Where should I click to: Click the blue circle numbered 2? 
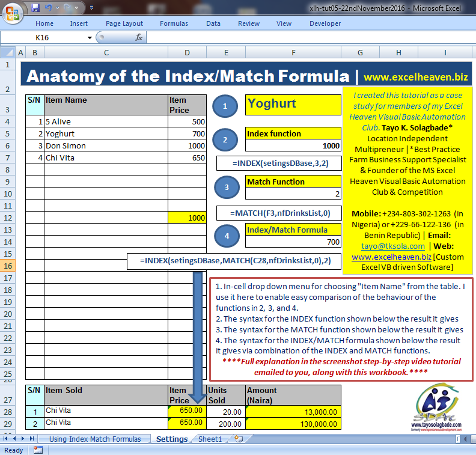point(225,140)
